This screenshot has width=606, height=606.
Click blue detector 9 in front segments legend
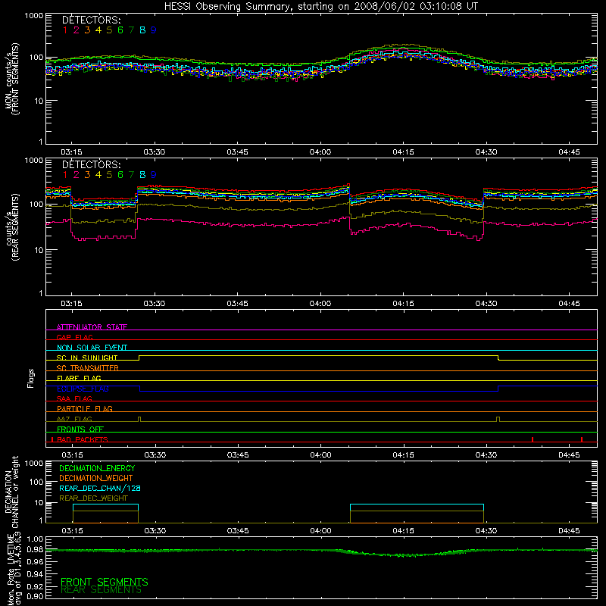(x=154, y=30)
